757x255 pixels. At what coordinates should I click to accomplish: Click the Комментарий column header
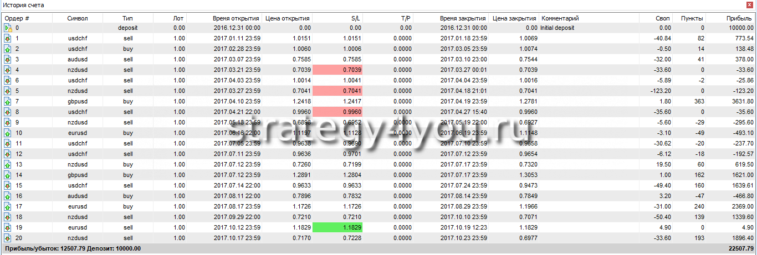coord(560,18)
